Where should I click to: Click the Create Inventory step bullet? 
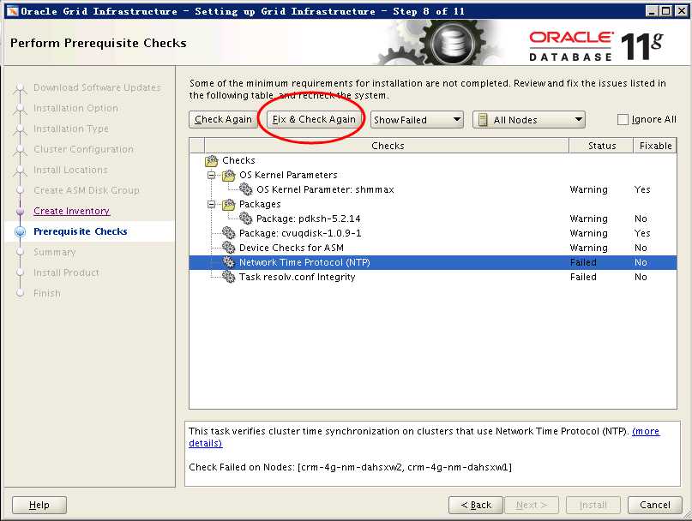[x=20, y=212]
